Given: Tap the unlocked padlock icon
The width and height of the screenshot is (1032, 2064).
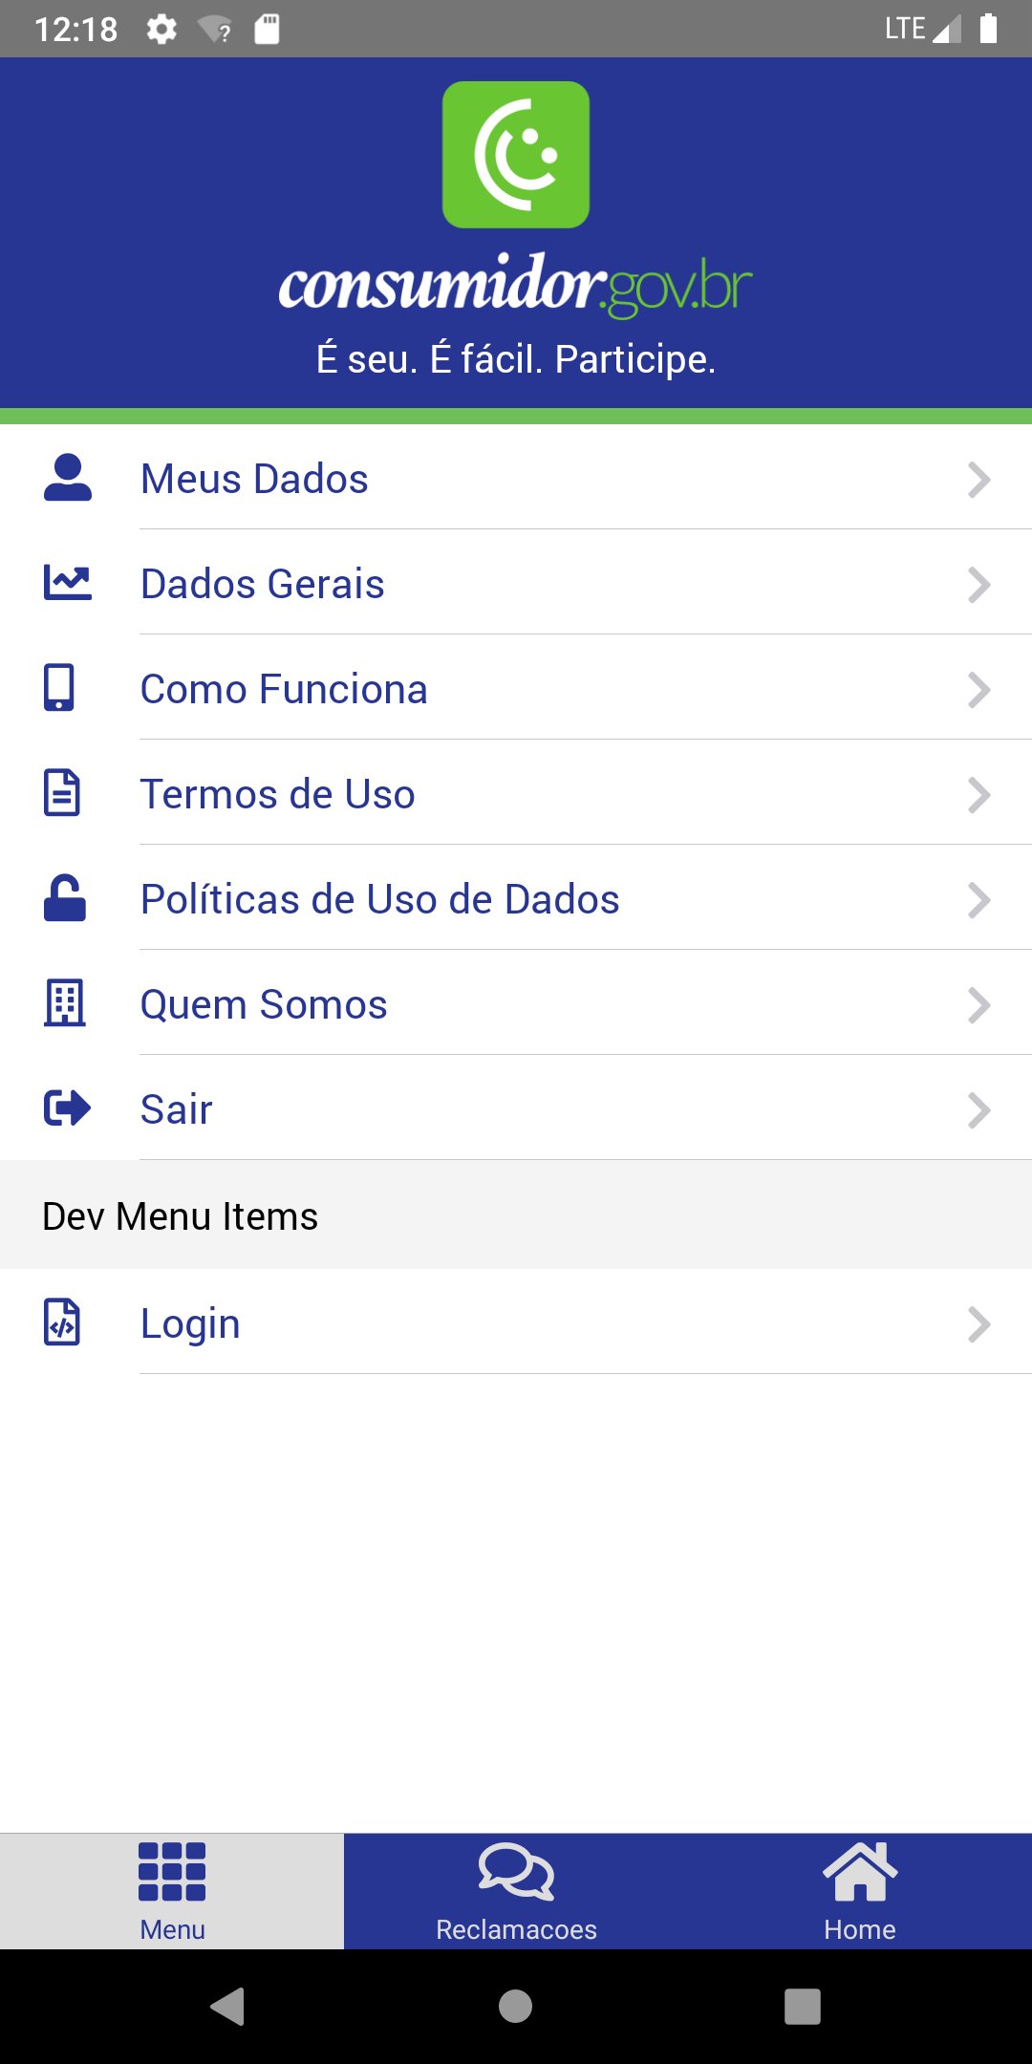Looking at the screenshot, I should click(x=65, y=898).
